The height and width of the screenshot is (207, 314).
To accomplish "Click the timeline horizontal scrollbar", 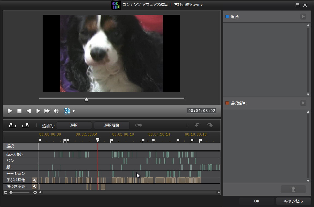I will tap(129, 192).
